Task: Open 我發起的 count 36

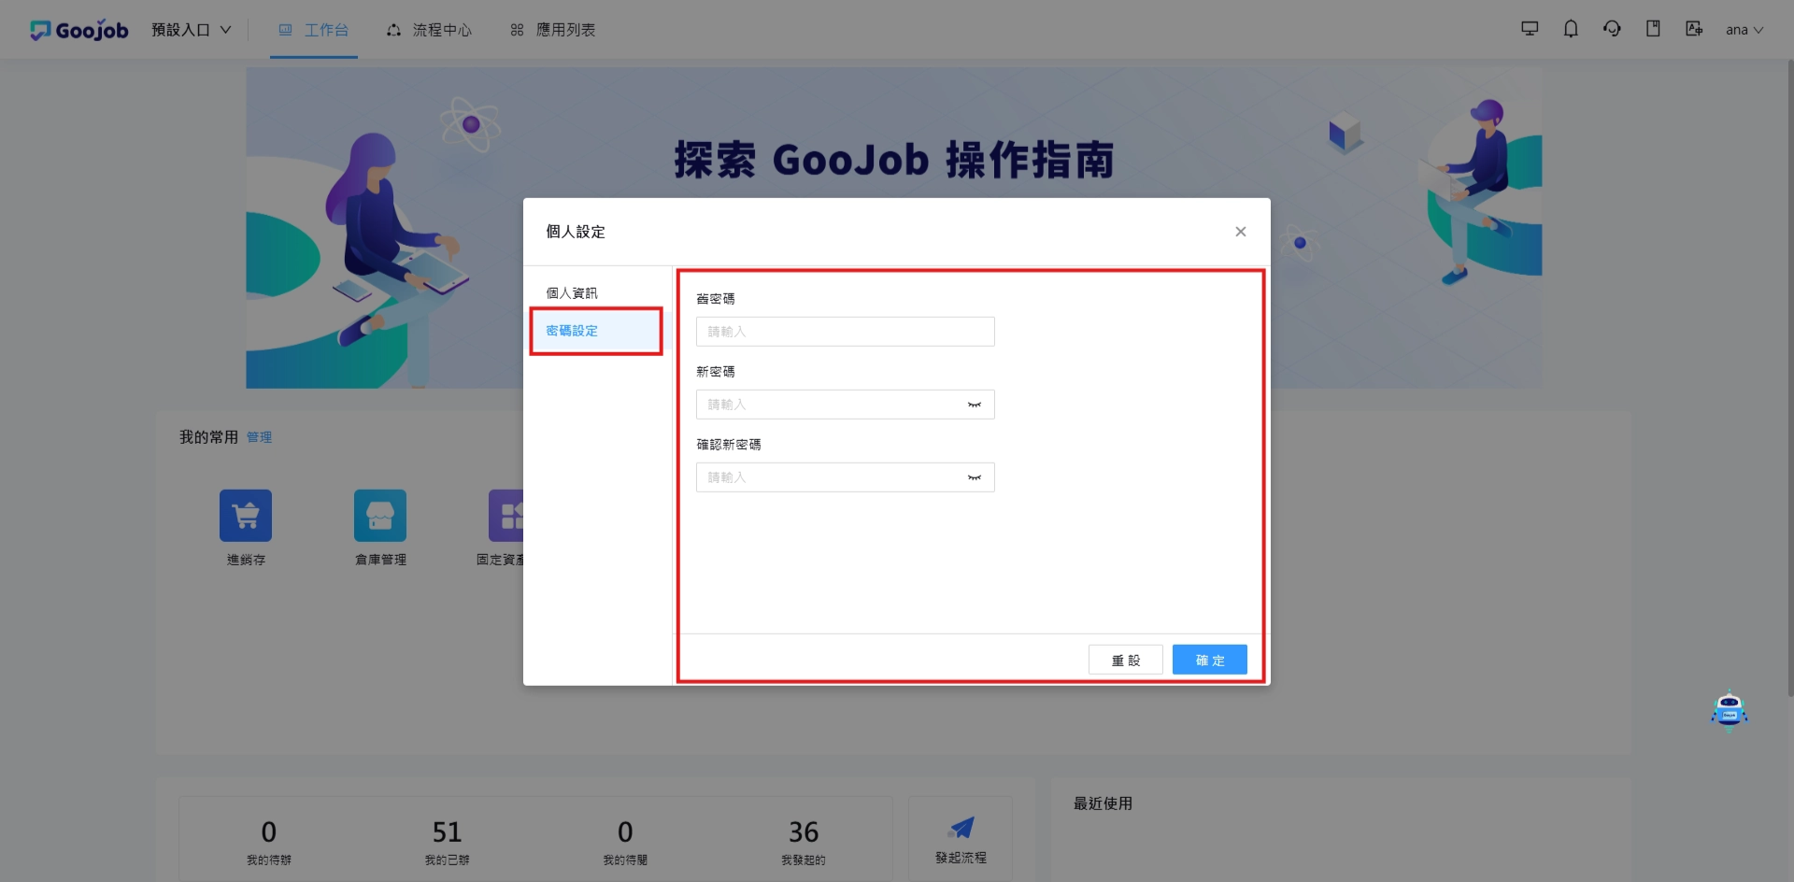Action: tap(804, 841)
